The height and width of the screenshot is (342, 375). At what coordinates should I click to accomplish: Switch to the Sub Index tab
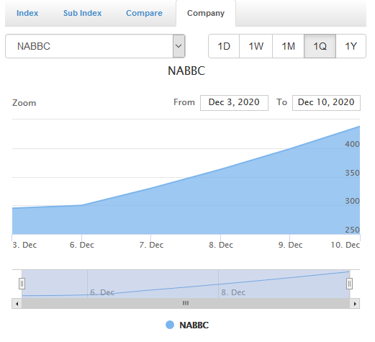(x=82, y=13)
